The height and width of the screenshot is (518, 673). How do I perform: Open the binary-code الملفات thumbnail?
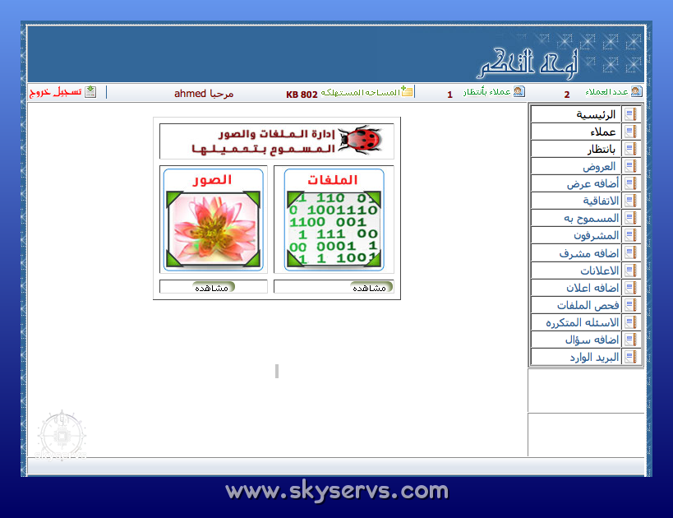[x=333, y=229]
